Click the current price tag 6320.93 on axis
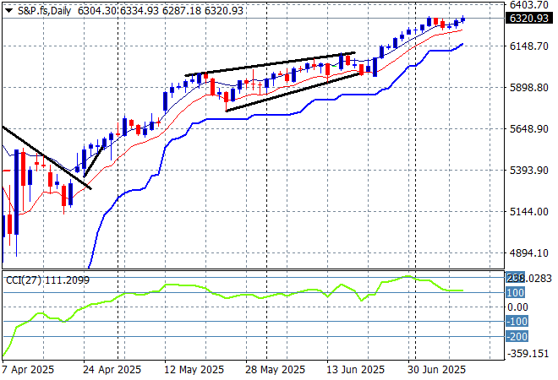 click(x=528, y=18)
